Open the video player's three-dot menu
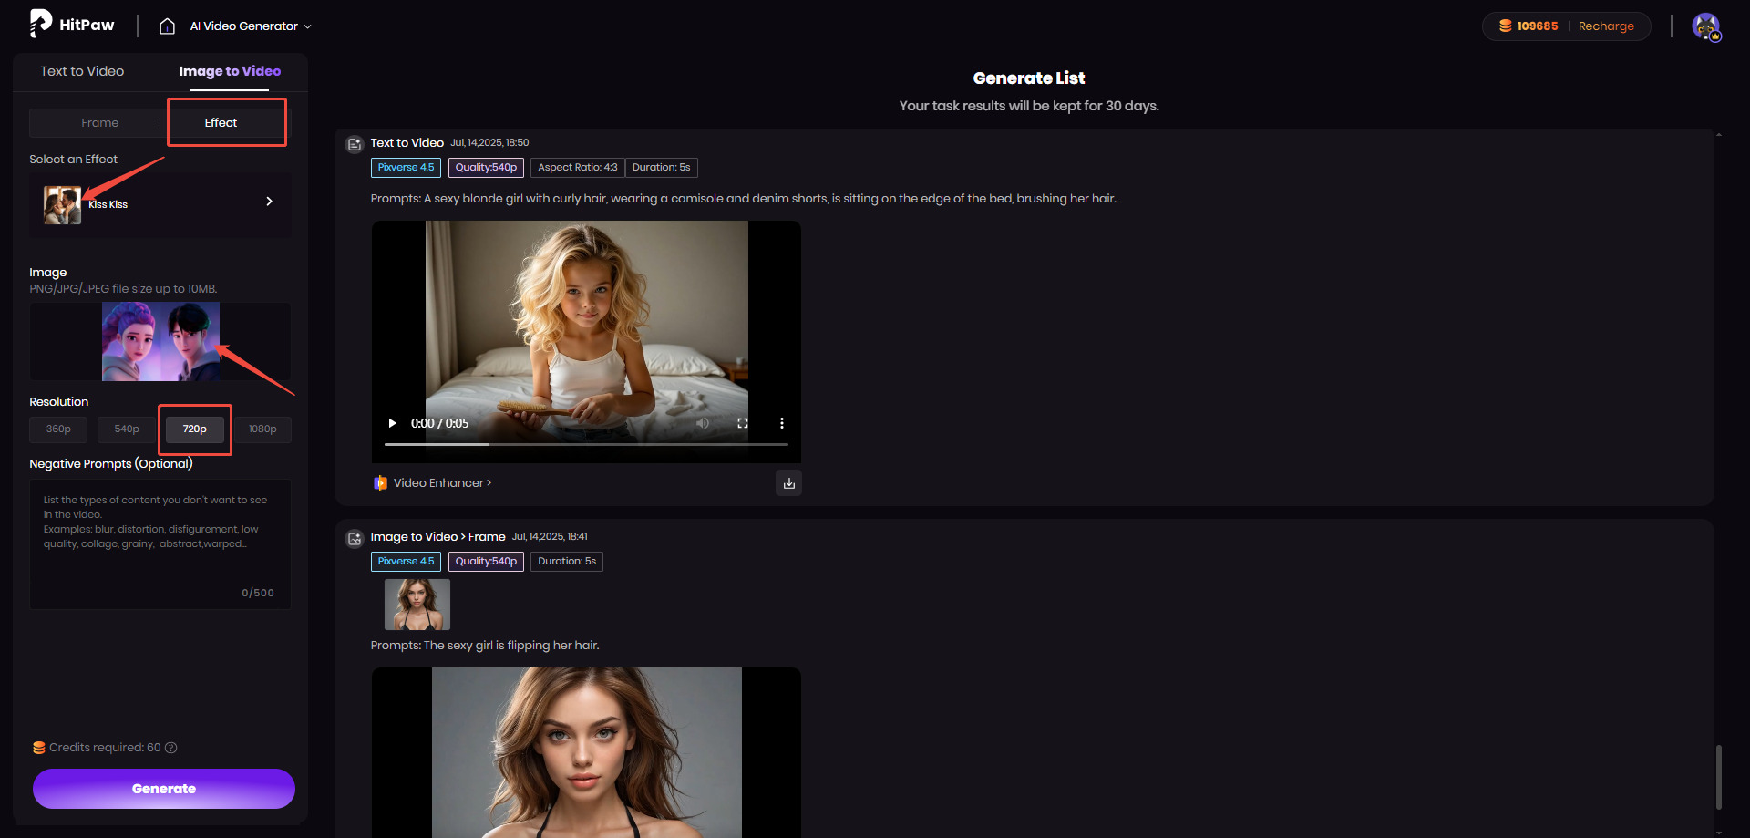Screen dimensions: 1750x838 tap(781, 423)
